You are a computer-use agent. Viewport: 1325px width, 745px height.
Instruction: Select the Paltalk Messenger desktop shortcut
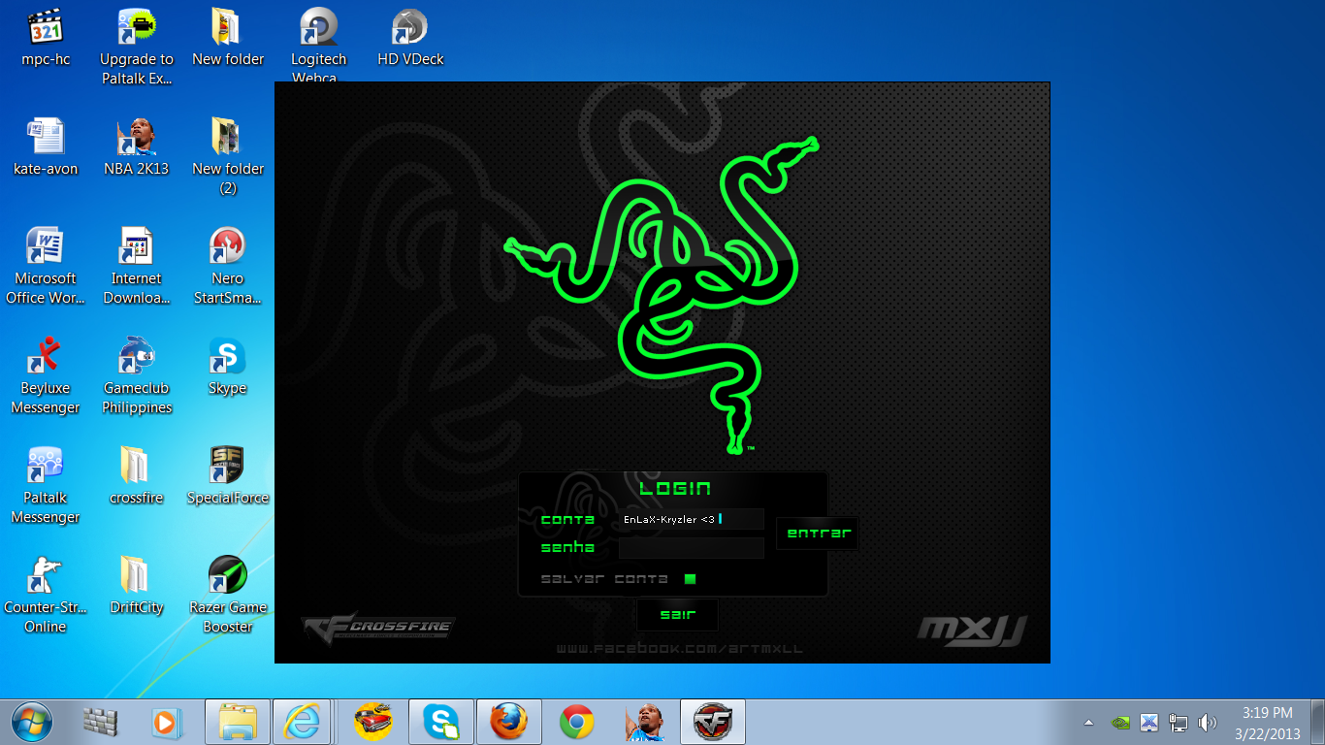[46, 486]
